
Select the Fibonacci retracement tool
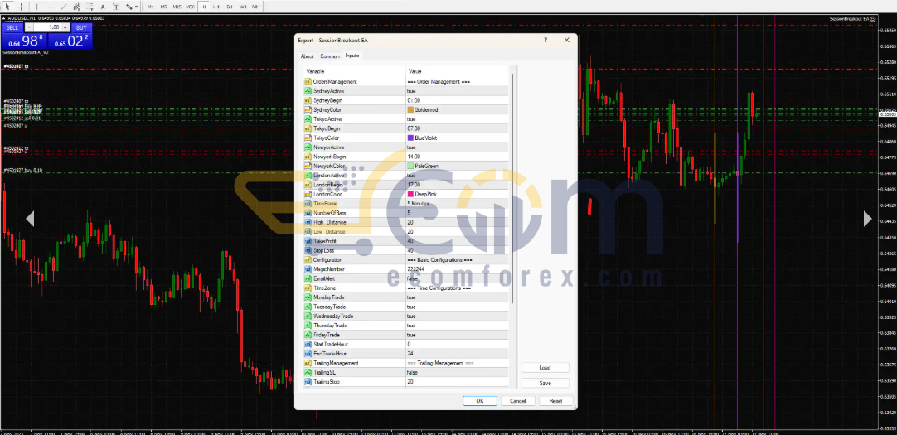(89, 7)
